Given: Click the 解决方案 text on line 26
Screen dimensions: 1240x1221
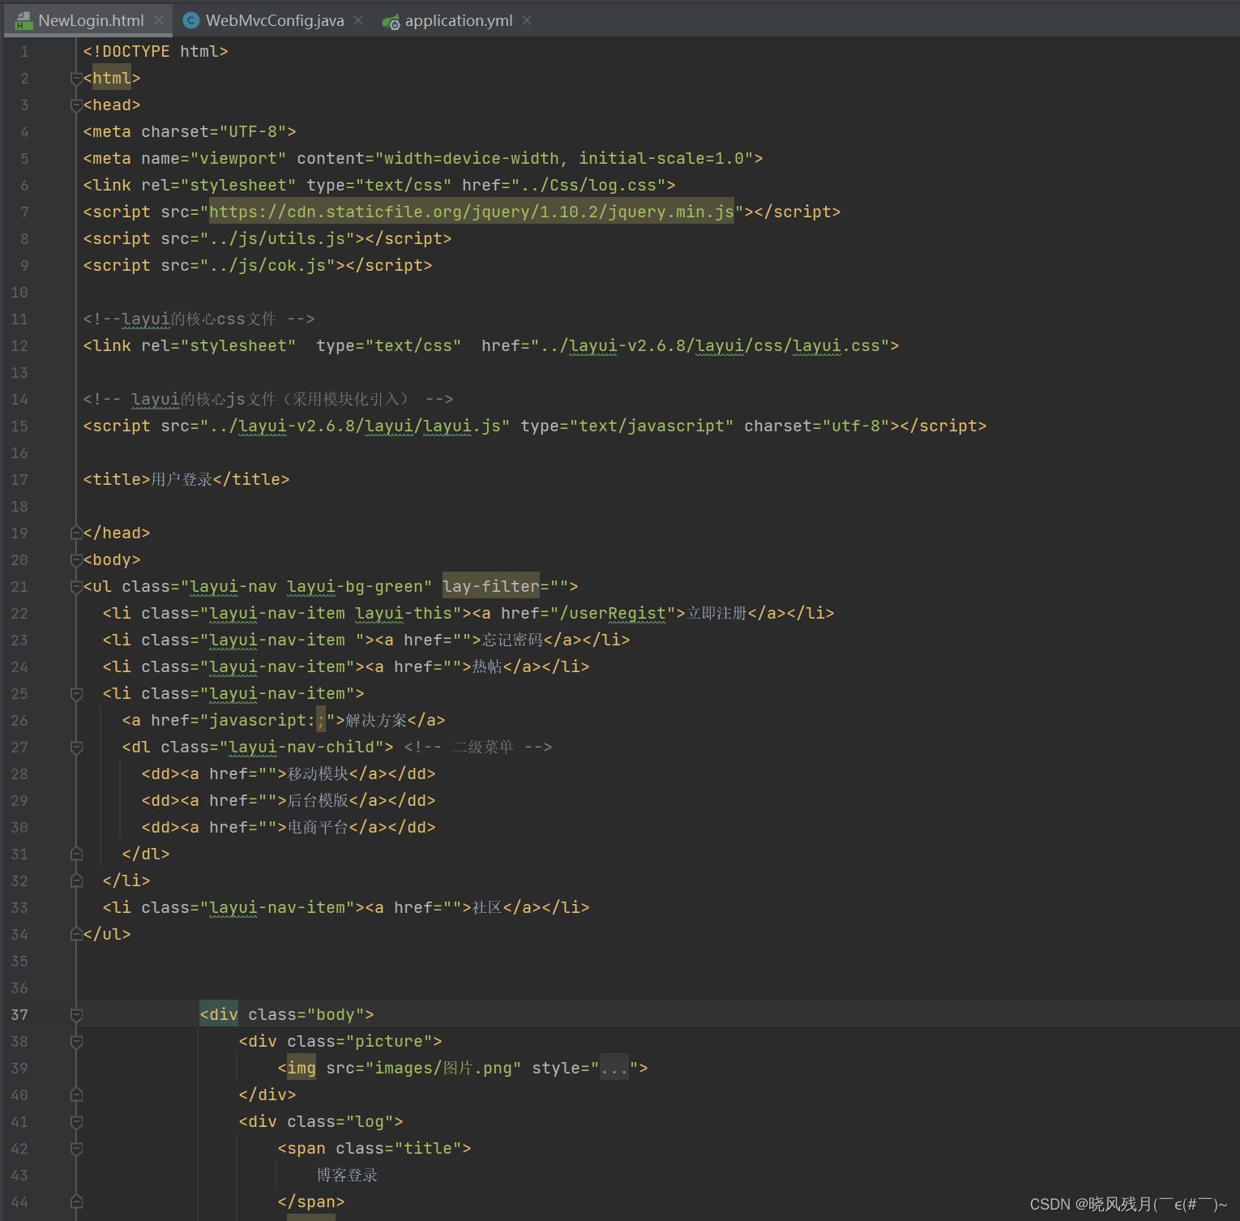Looking at the screenshot, I should [x=376, y=720].
